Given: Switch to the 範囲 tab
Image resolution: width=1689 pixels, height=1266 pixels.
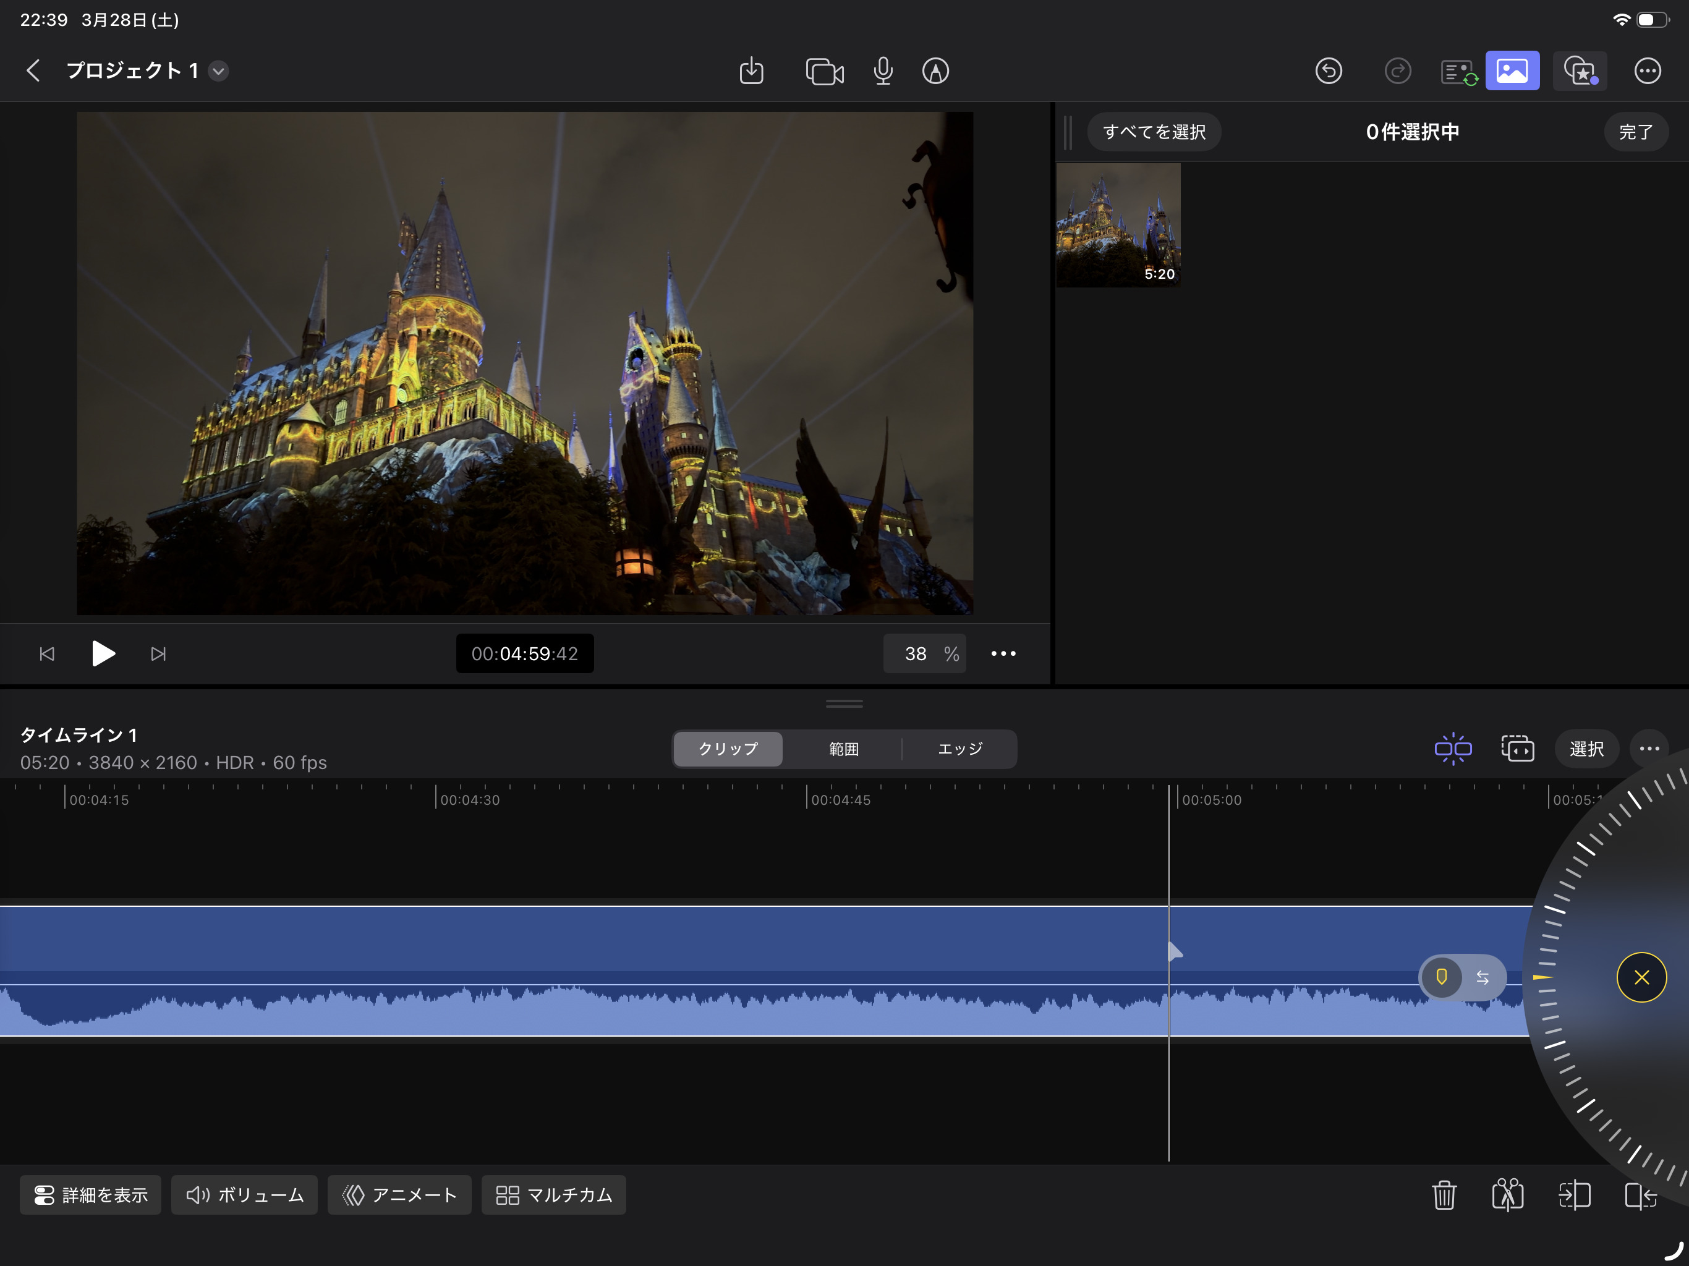Looking at the screenshot, I should point(844,749).
